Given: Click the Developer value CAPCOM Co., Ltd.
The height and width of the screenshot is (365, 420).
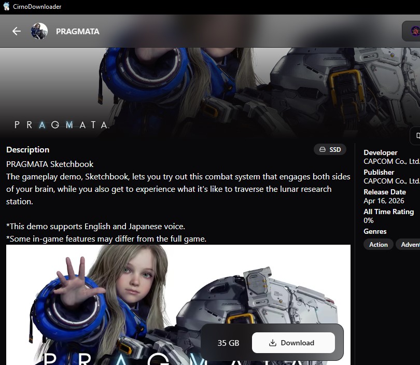Looking at the screenshot, I should [x=391, y=161].
